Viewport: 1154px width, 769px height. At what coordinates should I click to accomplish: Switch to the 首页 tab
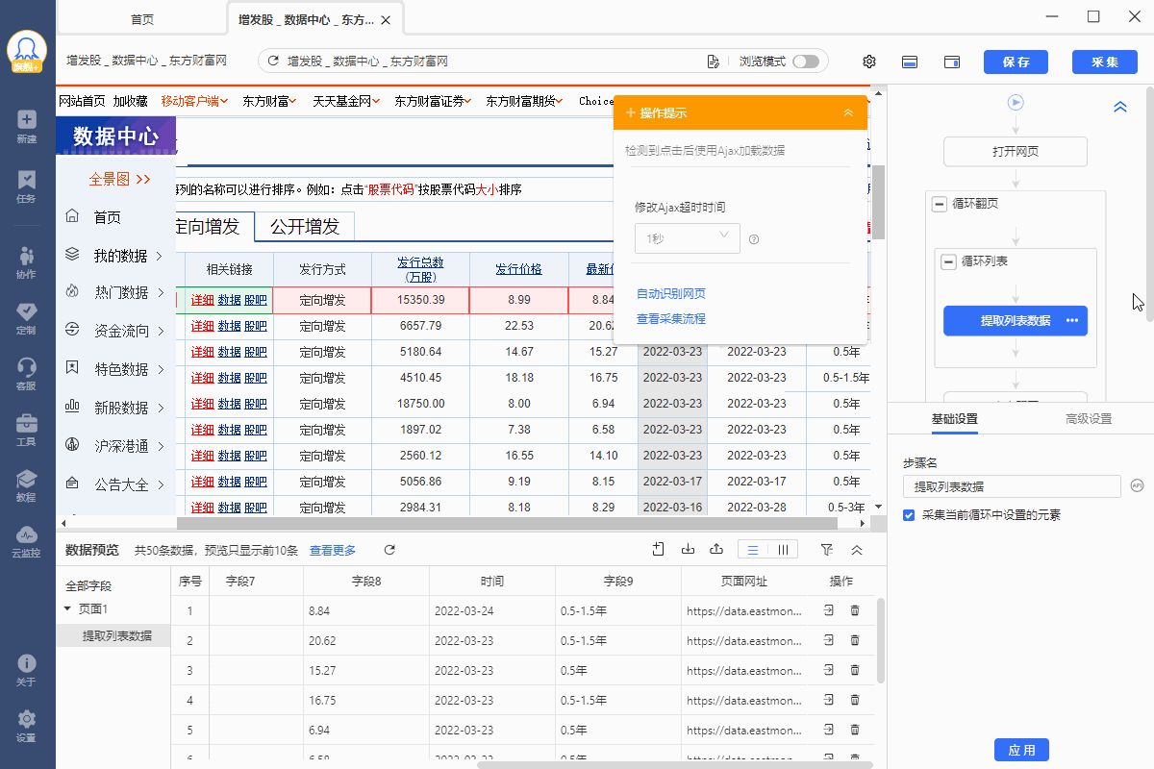[x=141, y=19]
